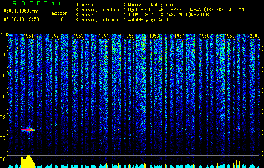Select the filename 0508131950.png

[21, 11]
